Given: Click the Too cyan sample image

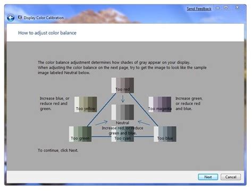Looking at the screenshot, I should pos(123,134).
